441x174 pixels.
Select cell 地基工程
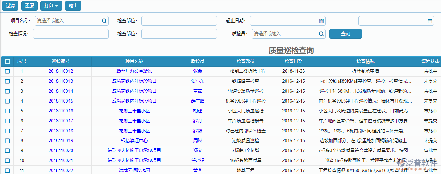(x=245, y=171)
